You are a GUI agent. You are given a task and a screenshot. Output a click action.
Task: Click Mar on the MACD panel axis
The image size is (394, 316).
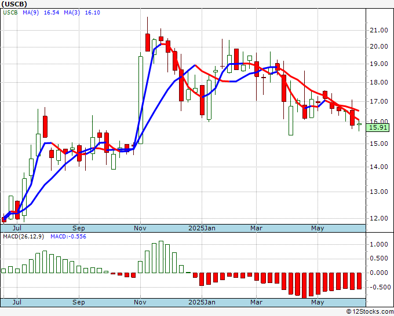(x=256, y=302)
